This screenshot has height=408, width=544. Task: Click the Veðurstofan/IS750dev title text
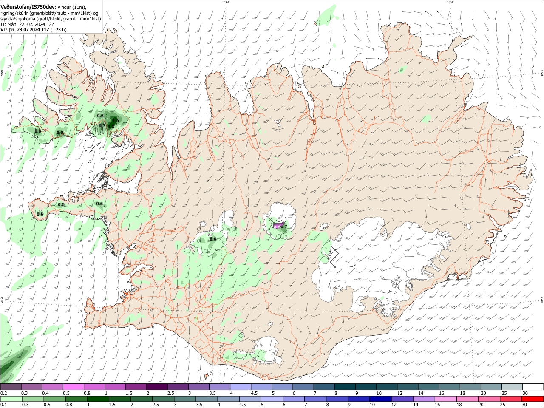coord(28,7)
